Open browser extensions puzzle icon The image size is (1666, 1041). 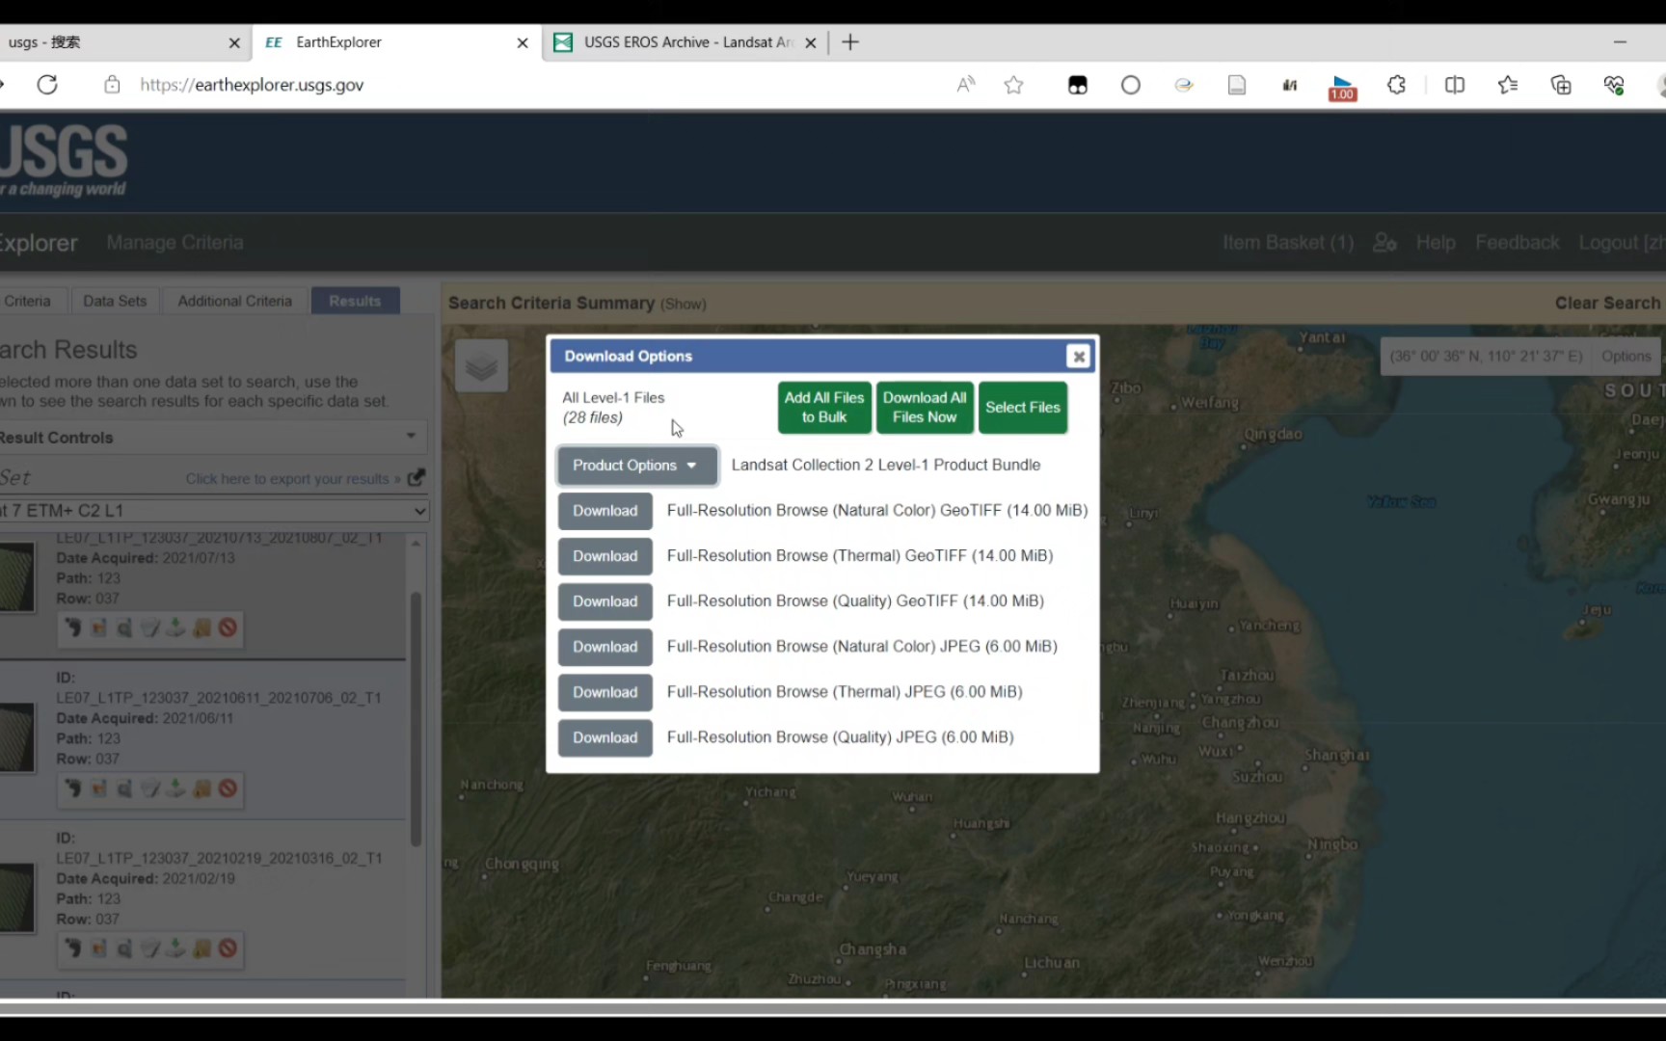tap(1396, 85)
